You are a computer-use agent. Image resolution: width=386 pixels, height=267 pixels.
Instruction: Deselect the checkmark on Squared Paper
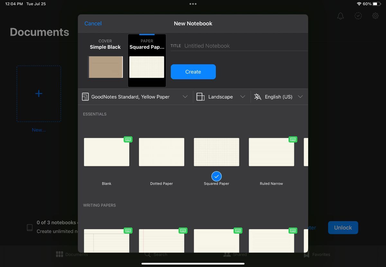pyautogui.click(x=216, y=176)
